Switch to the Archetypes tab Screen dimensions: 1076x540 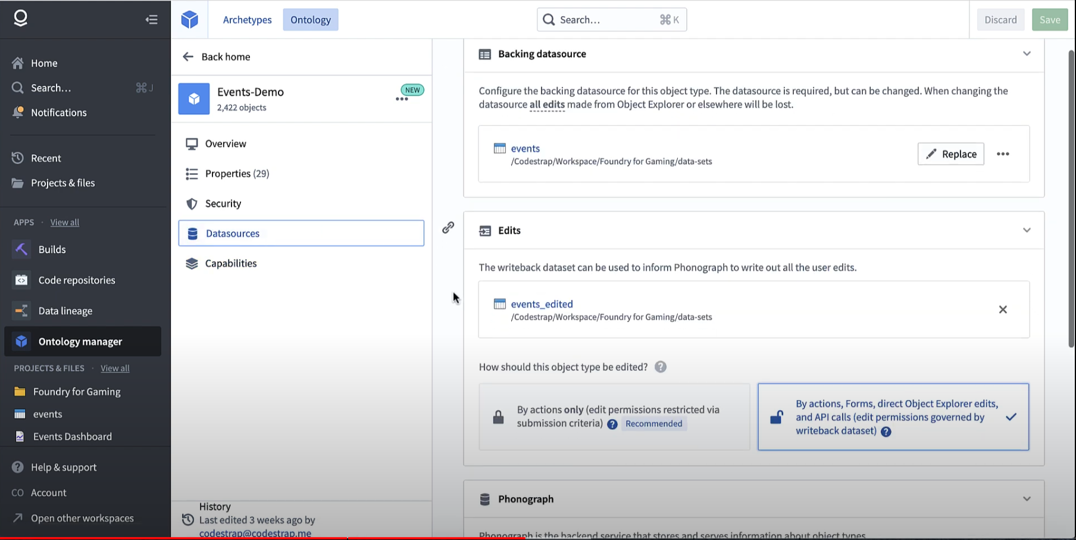click(x=247, y=20)
